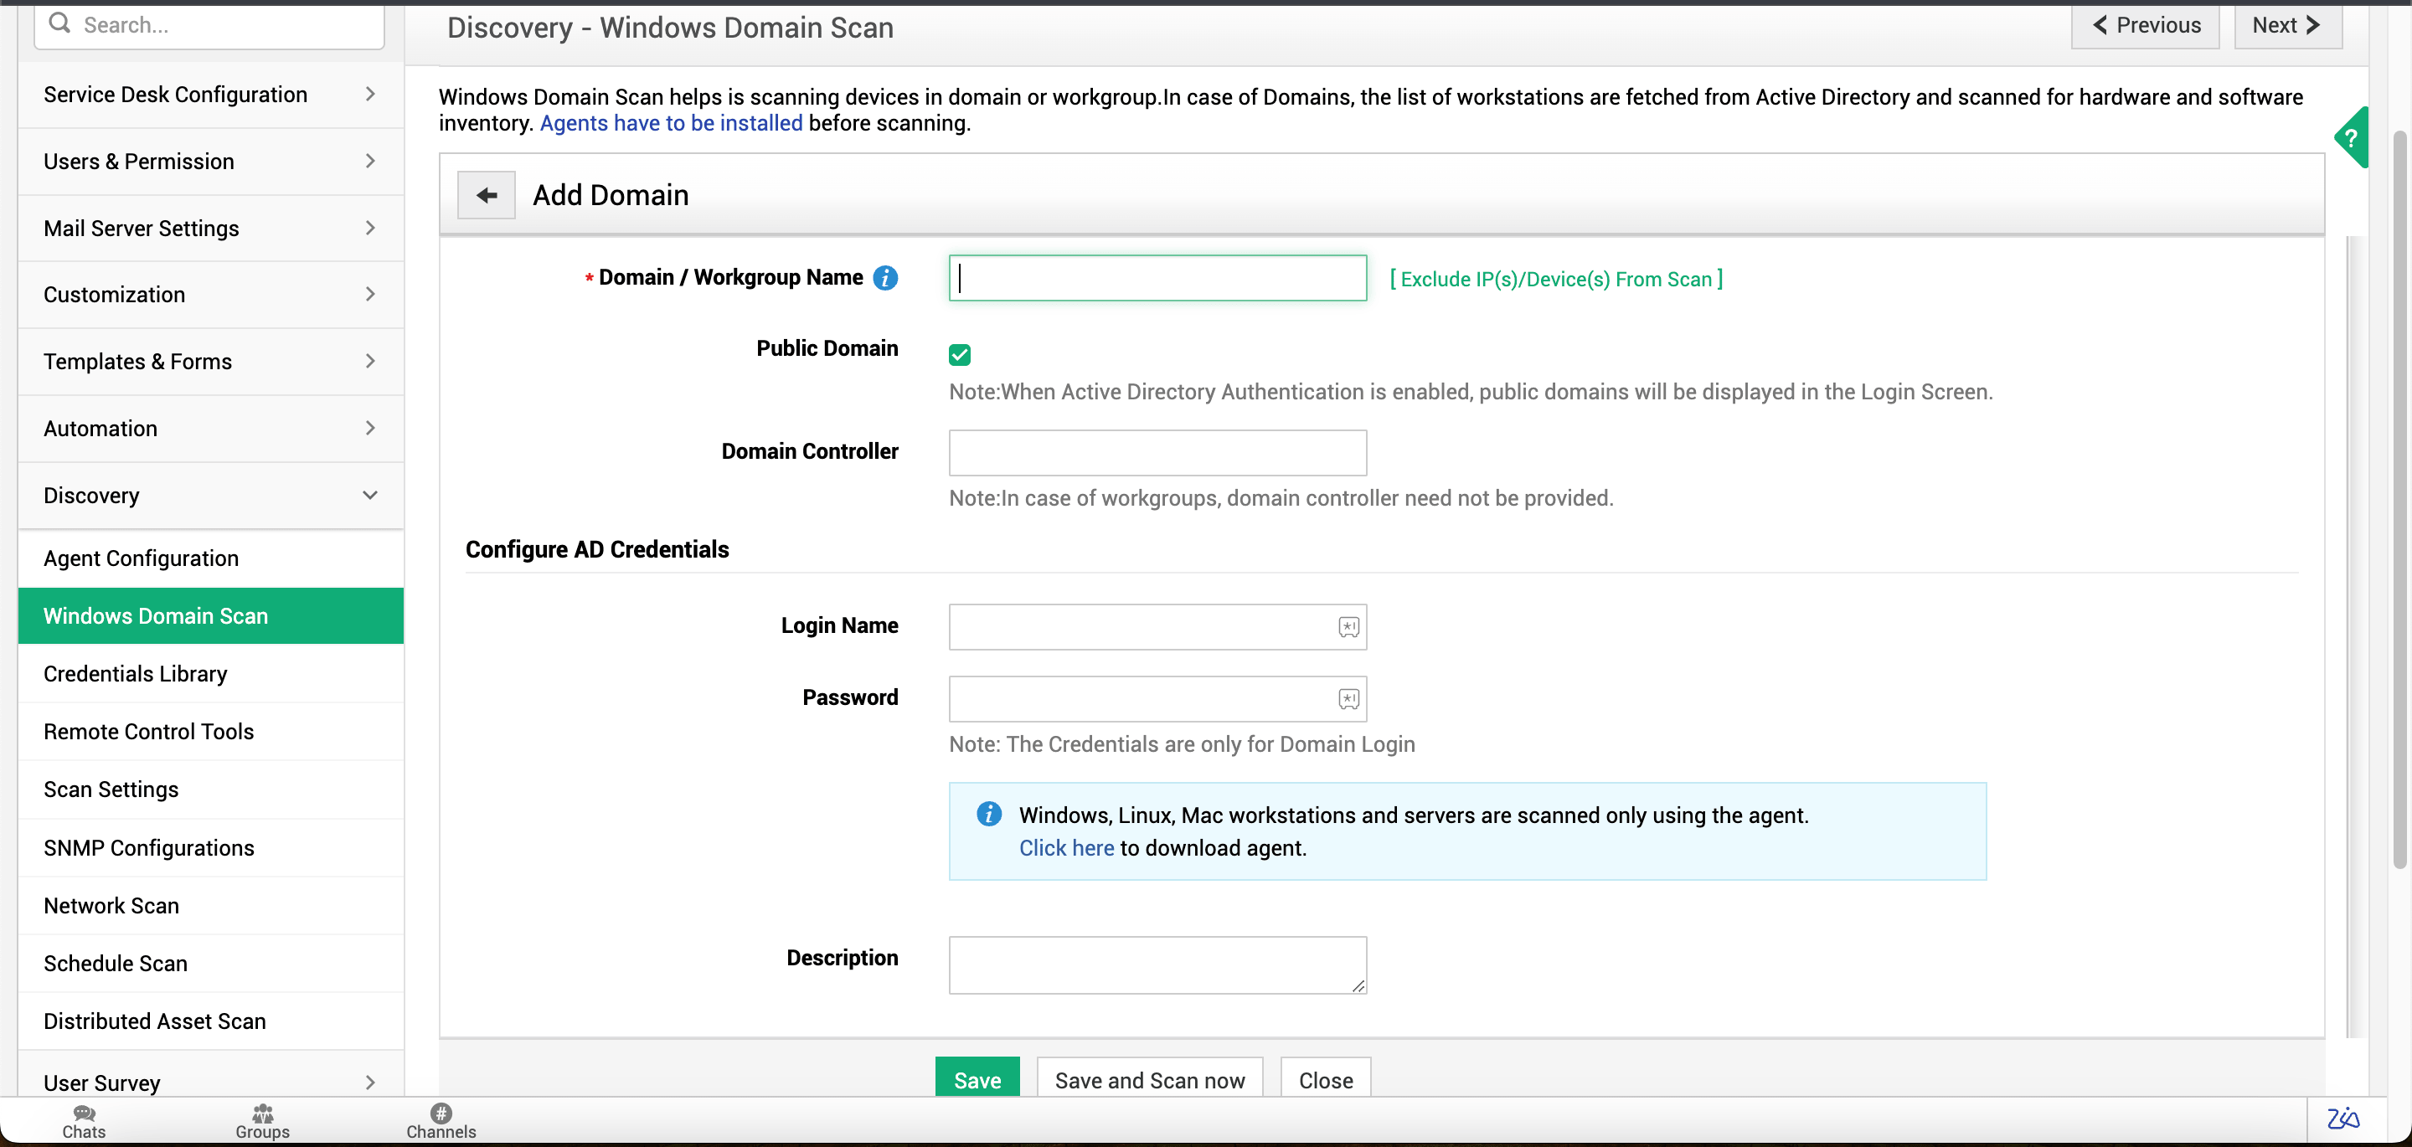Image resolution: width=2412 pixels, height=1147 pixels.
Task: Click the Save and Scan now button
Action: pos(1149,1078)
